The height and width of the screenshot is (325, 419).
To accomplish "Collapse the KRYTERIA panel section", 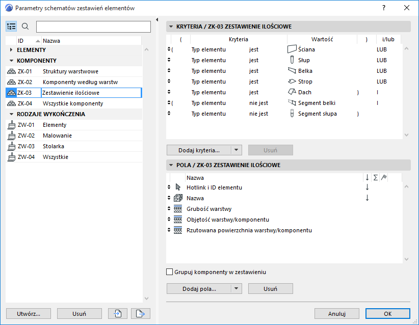I will tap(171, 26).
